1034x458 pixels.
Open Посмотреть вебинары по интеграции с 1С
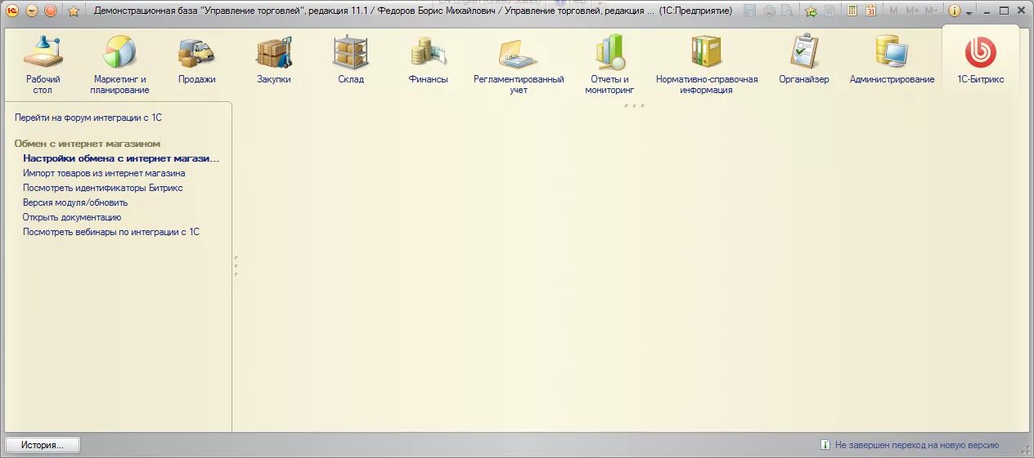point(111,232)
